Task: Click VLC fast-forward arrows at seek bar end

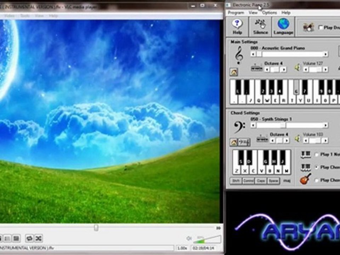Action: pos(219,228)
